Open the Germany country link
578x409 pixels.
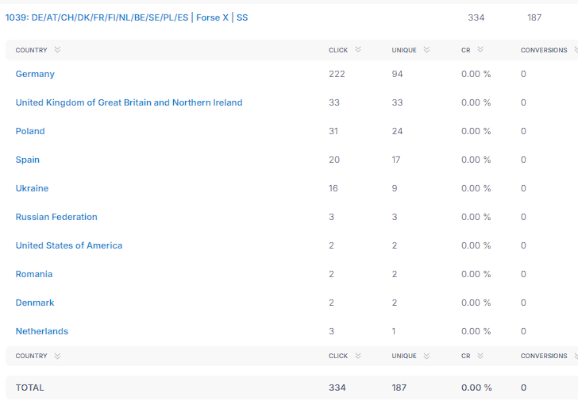[x=35, y=74]
